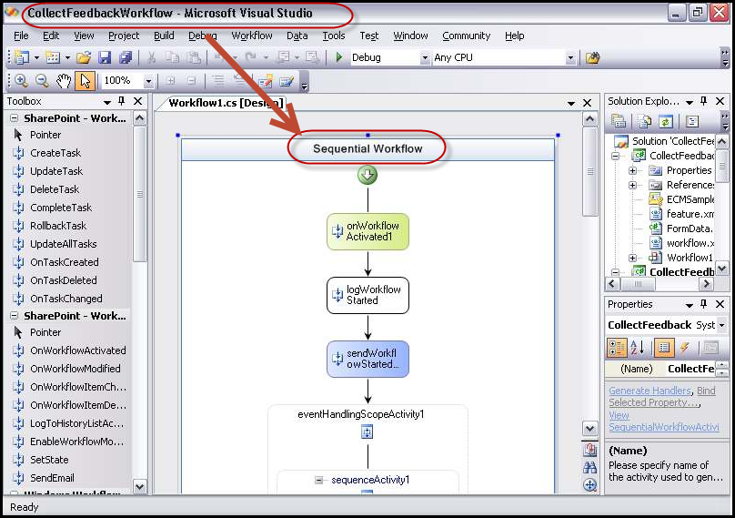Click the binoculars find icon in designer

click(589, 467)
